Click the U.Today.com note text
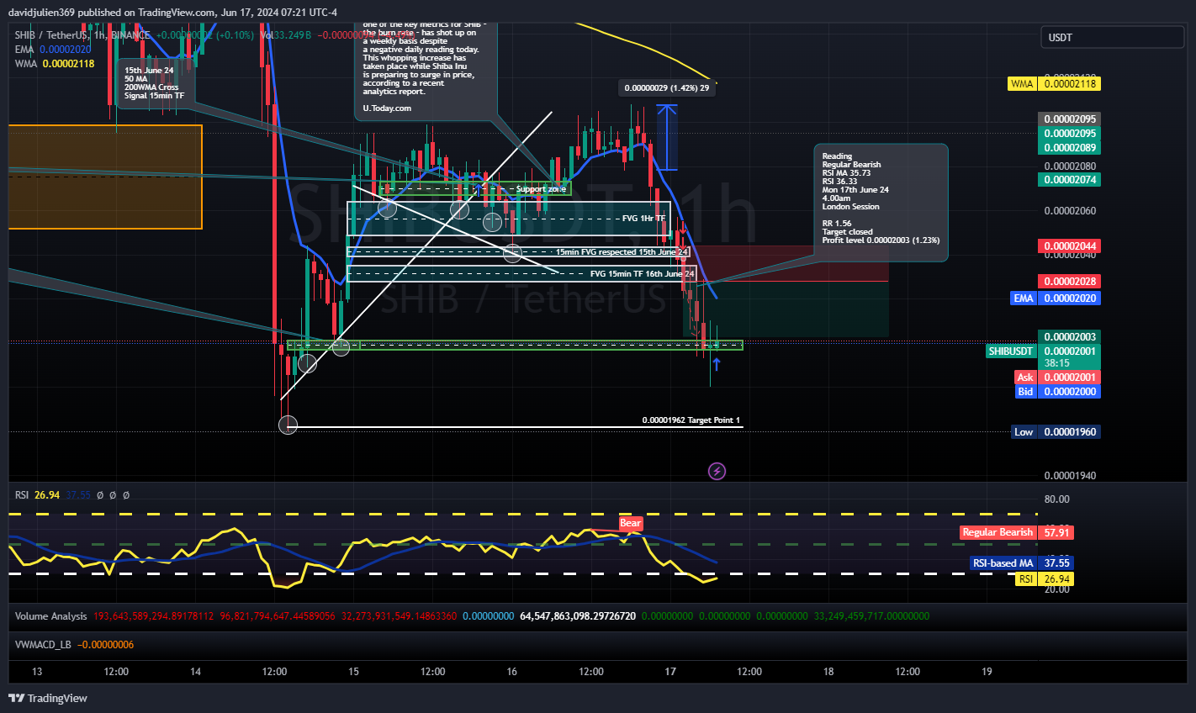 [x=387, y=108]
